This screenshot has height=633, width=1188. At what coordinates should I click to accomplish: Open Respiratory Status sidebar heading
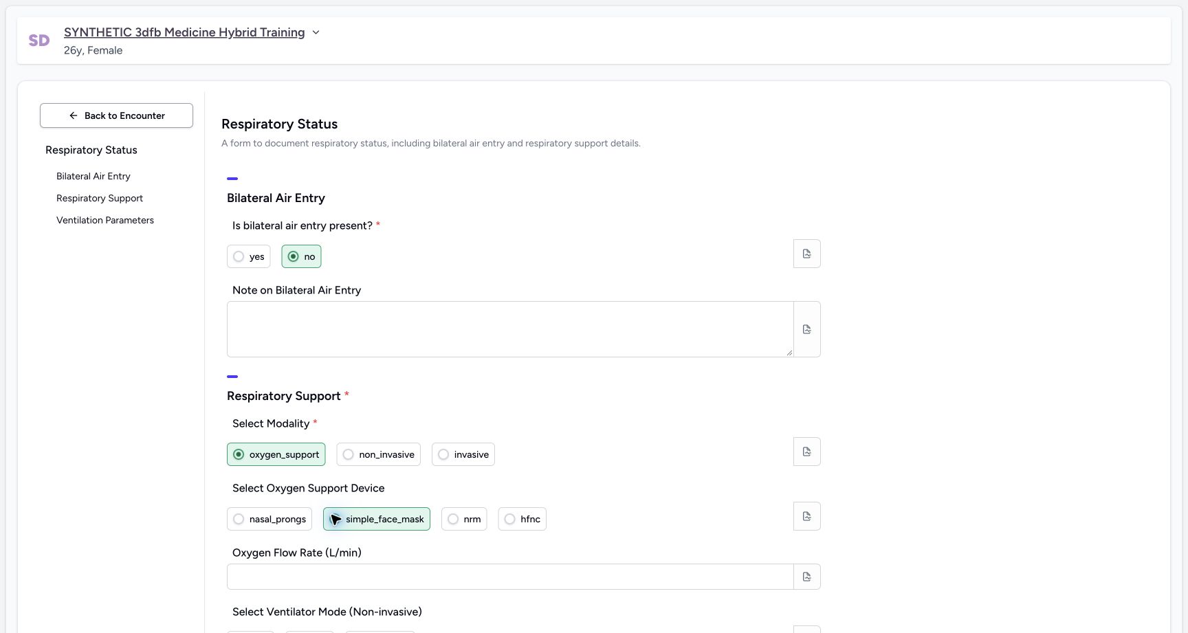[x=91, y=150]
